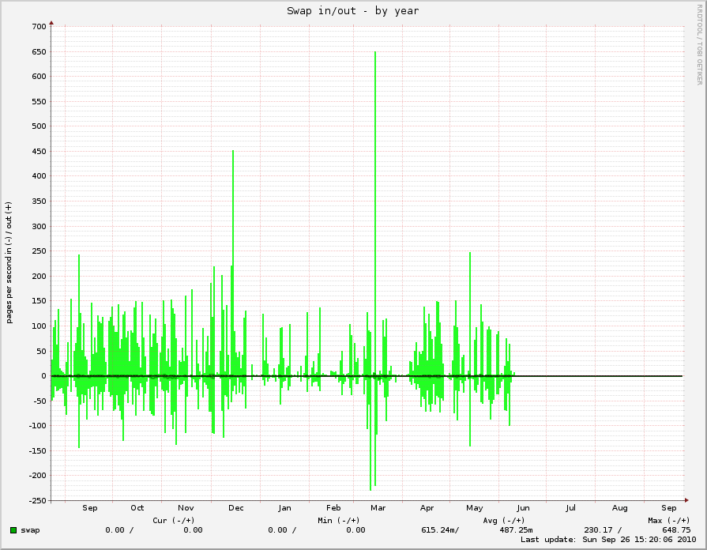Image resolution: width=707 pixels, height=550 pixels.
Task: Click the "Max (-/+)" column header
Action: [x=668, y=520]
